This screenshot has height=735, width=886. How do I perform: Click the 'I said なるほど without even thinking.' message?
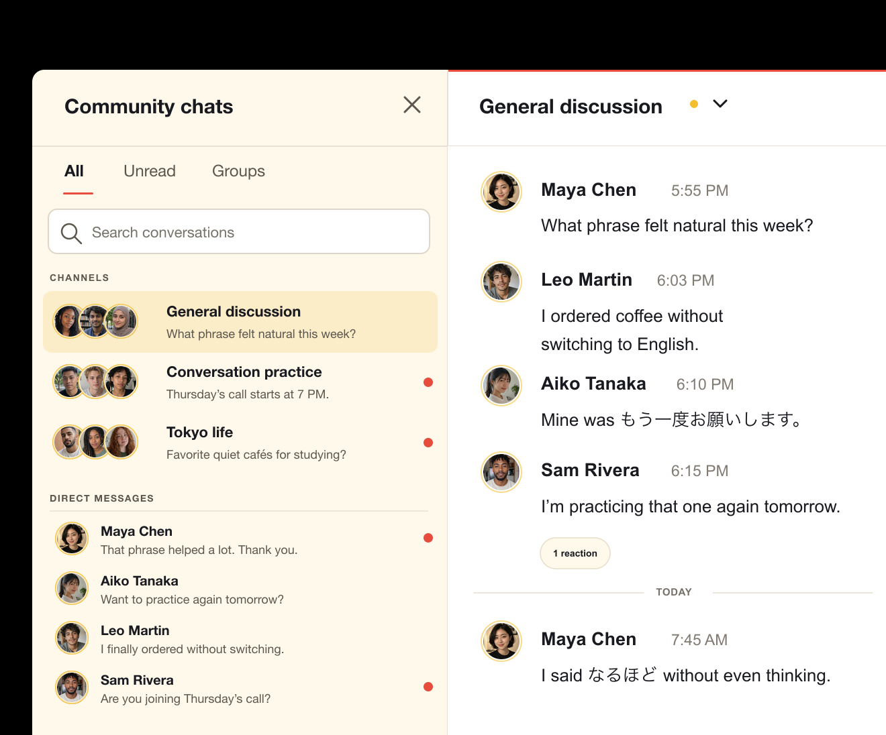[x=686, y=675]
